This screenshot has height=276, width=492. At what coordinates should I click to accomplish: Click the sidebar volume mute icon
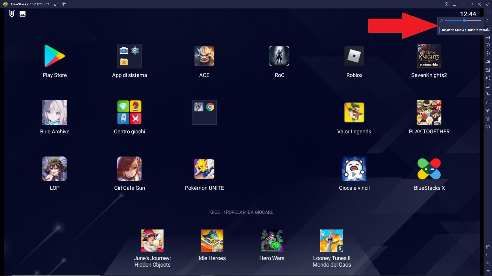[x=488, y=21]
